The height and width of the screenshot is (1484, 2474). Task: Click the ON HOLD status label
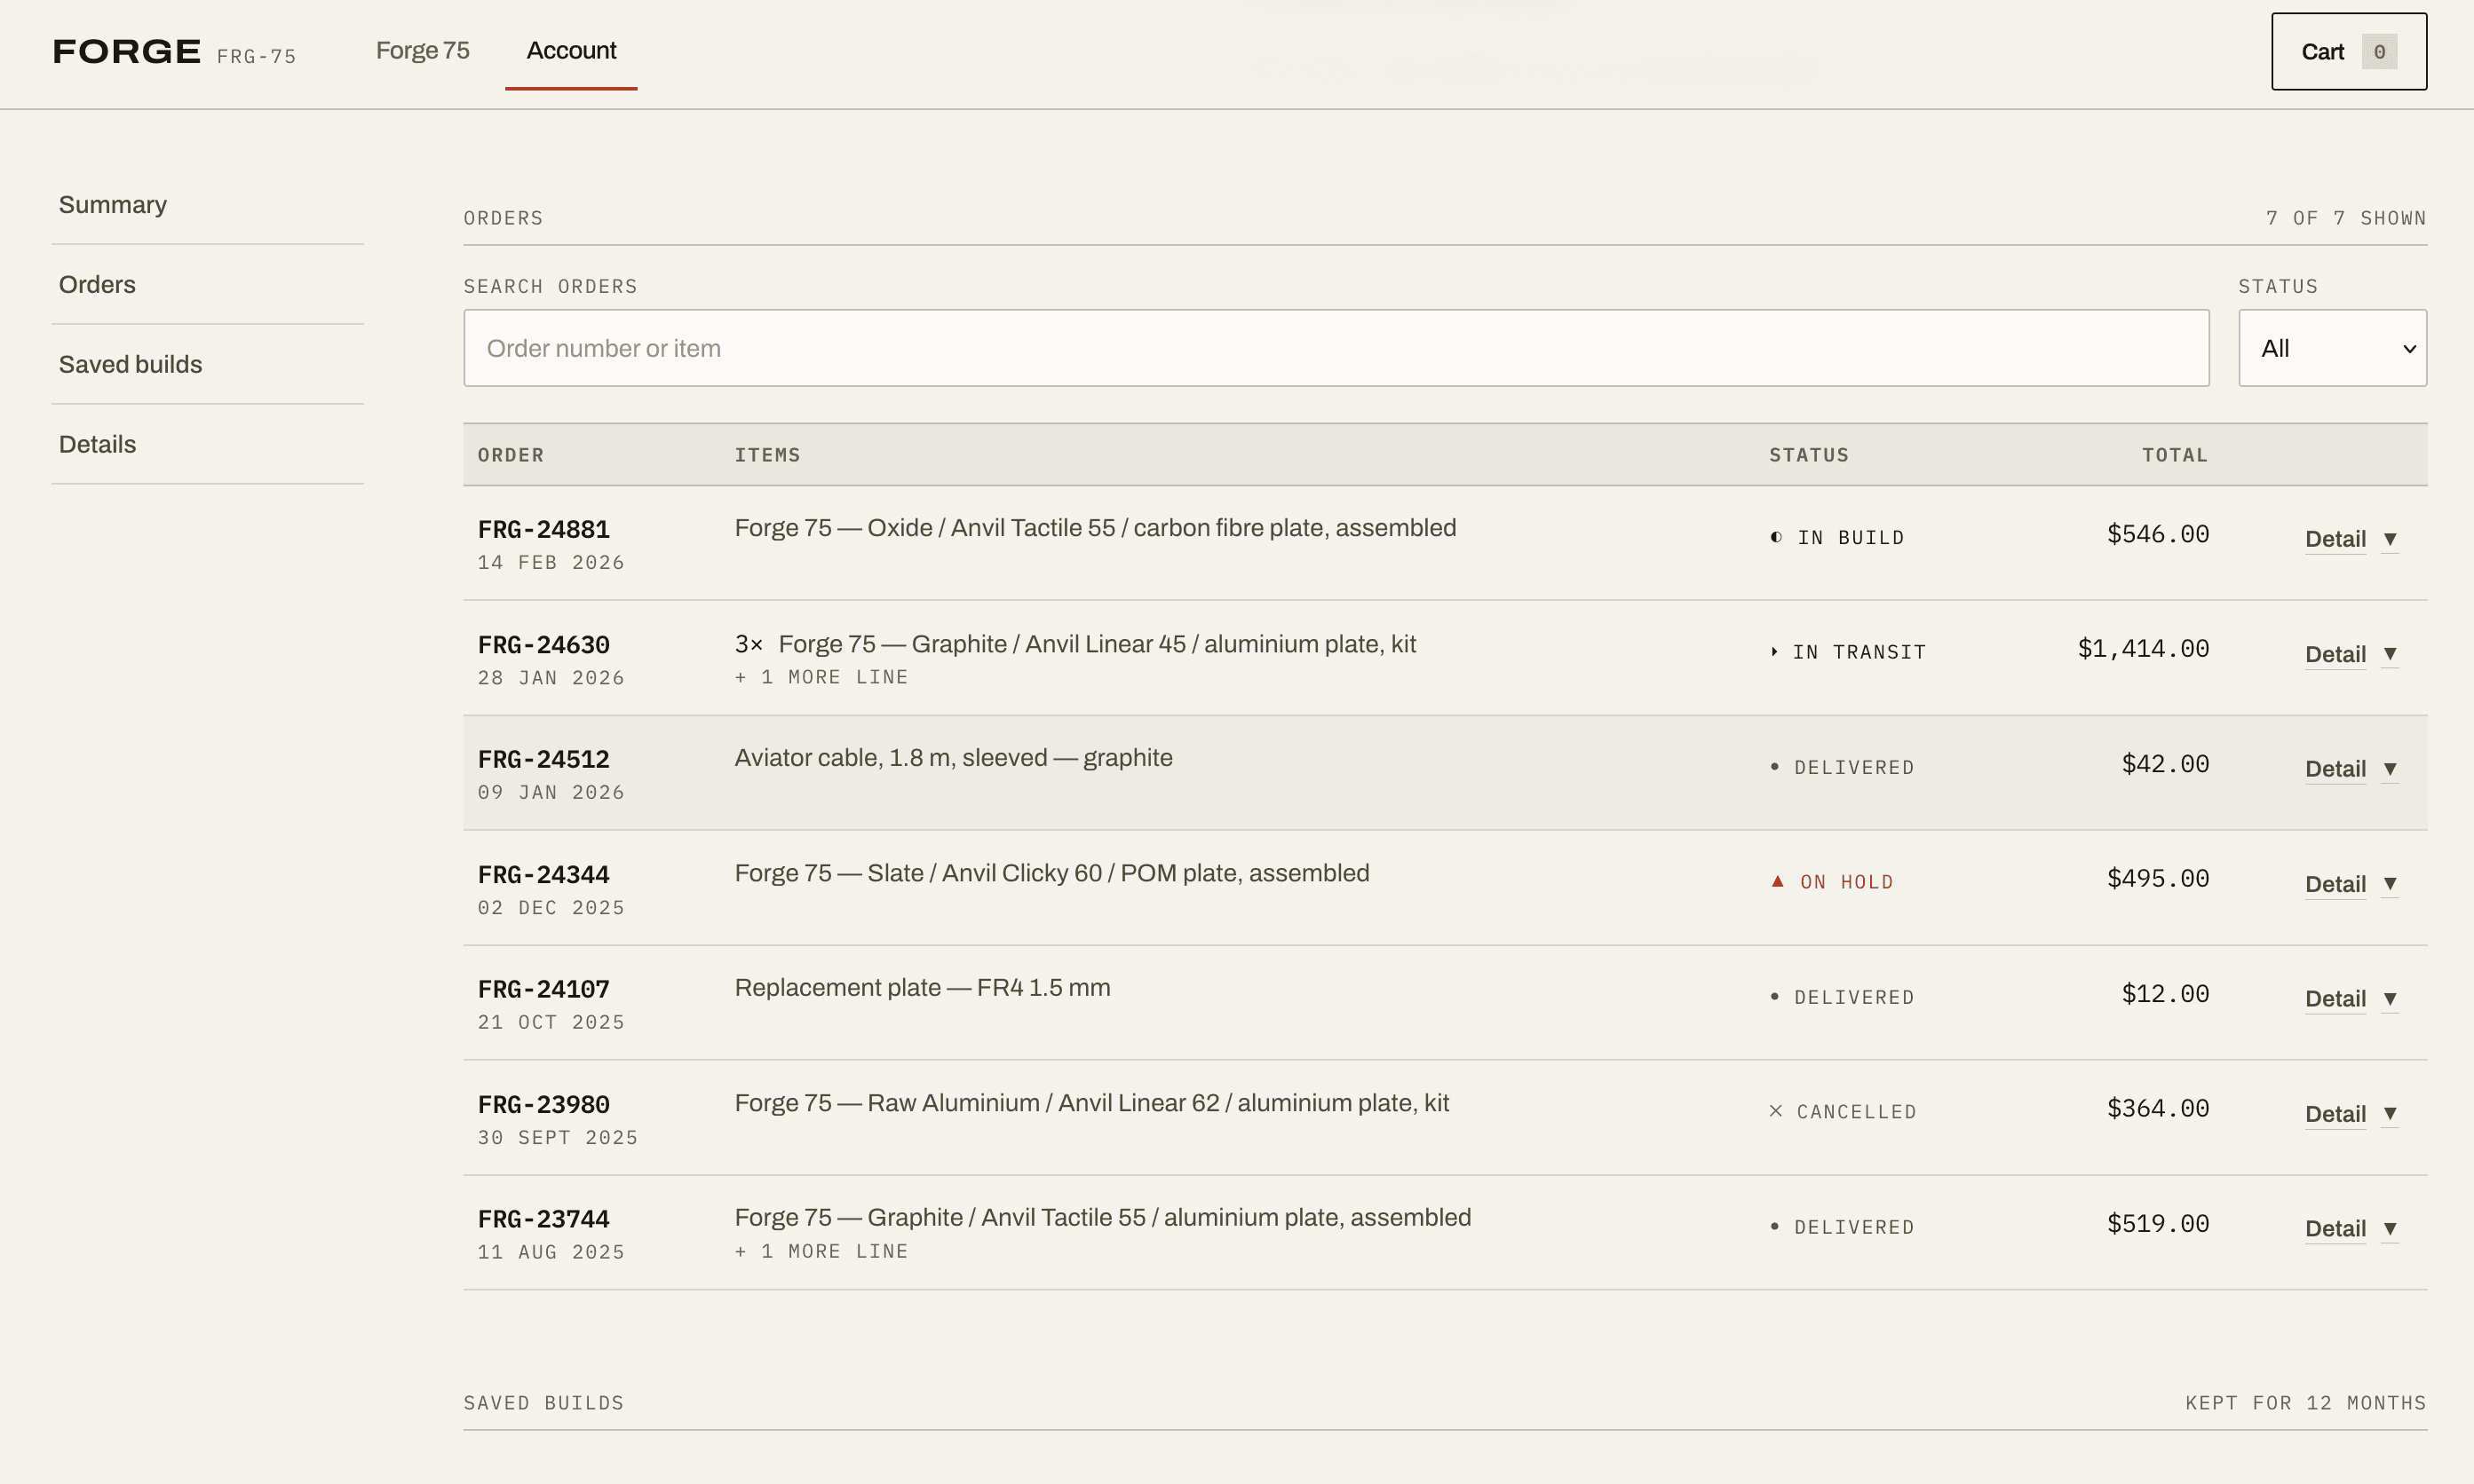tap(1847, 882)
